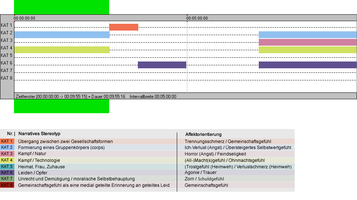Click the KAT 6 row label in timeline
The image size is (357, 200).
click(6, 63)
